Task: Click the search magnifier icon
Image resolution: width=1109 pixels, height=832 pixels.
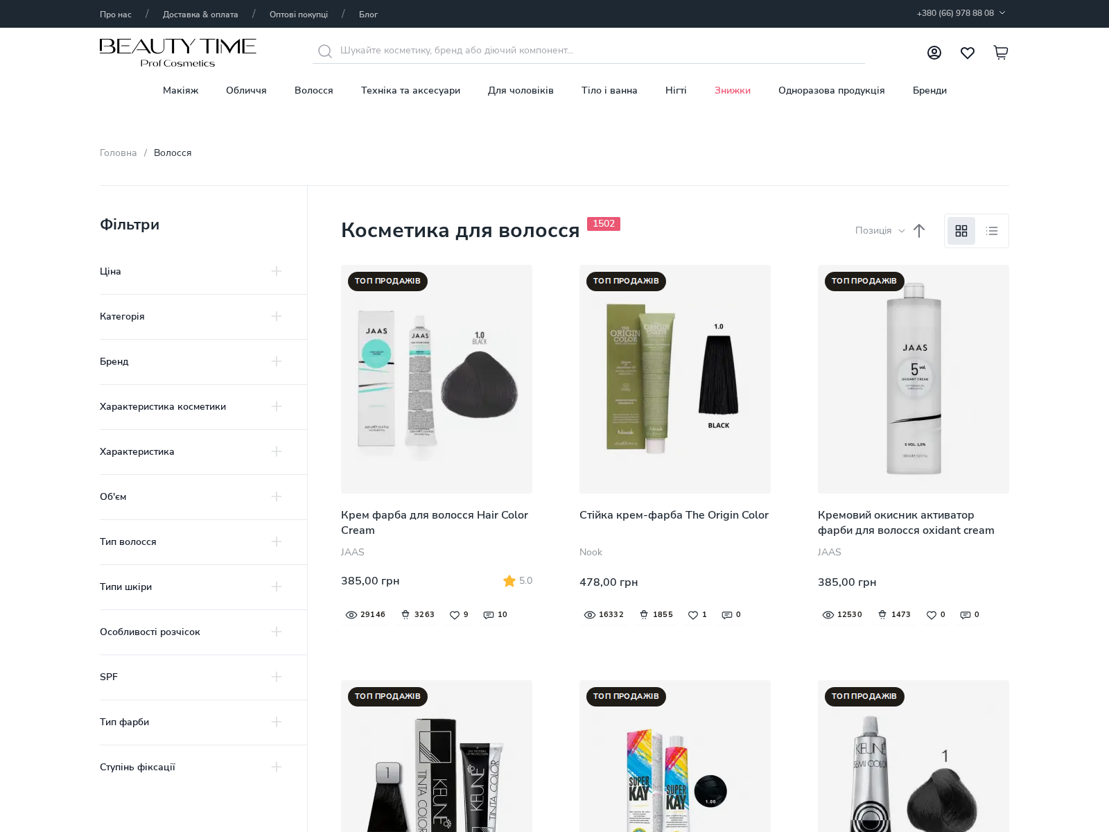Action: tap(324, 51)
